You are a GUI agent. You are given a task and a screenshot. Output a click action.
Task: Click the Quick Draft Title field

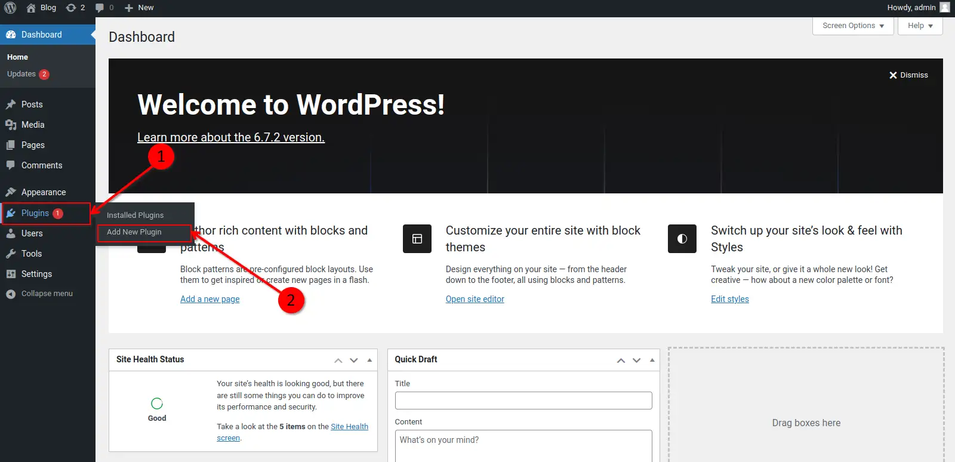(x=523, y=401)
